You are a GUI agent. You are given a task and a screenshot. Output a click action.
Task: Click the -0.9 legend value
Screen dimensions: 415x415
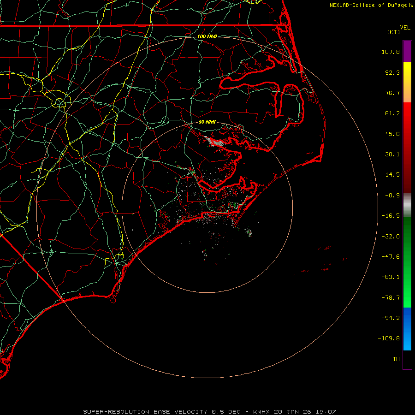coord(392,196)
